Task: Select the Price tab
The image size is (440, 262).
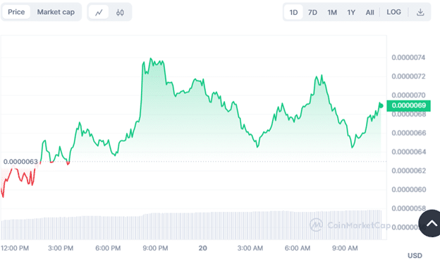Action: 16,12
